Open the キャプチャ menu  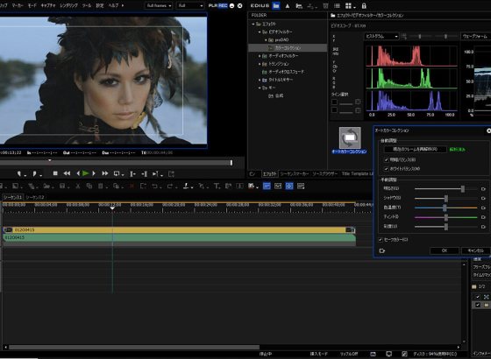[x=48, y=5]
